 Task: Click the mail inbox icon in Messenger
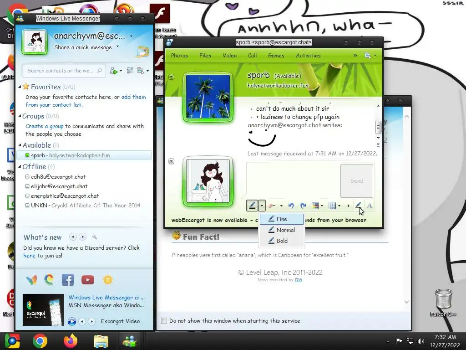142,51
